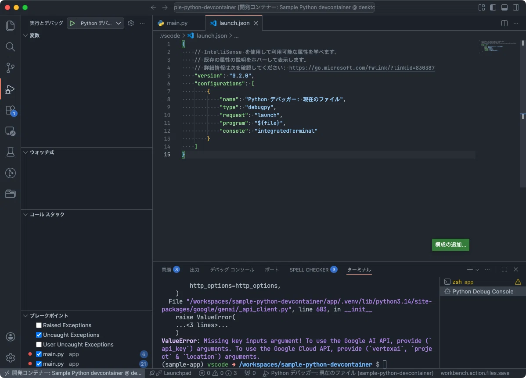Click the command center search field

274,7
